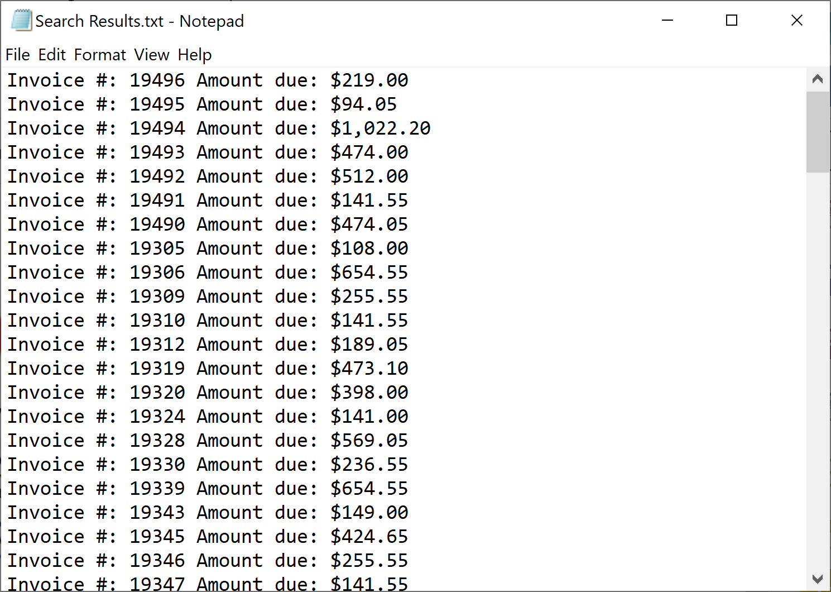Click the Notepad app icon in title bar

[x=21, y=21]
